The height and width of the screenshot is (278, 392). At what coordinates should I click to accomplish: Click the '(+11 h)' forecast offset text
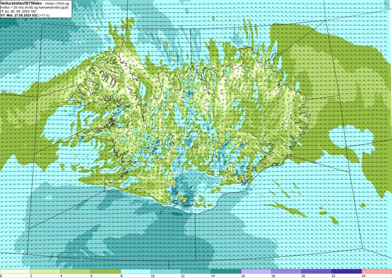pyautogui.click(x=44, y=15)
